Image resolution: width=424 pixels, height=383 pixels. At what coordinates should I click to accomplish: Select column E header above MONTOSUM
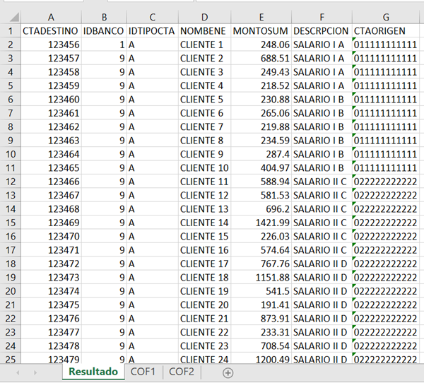[261, 16]
